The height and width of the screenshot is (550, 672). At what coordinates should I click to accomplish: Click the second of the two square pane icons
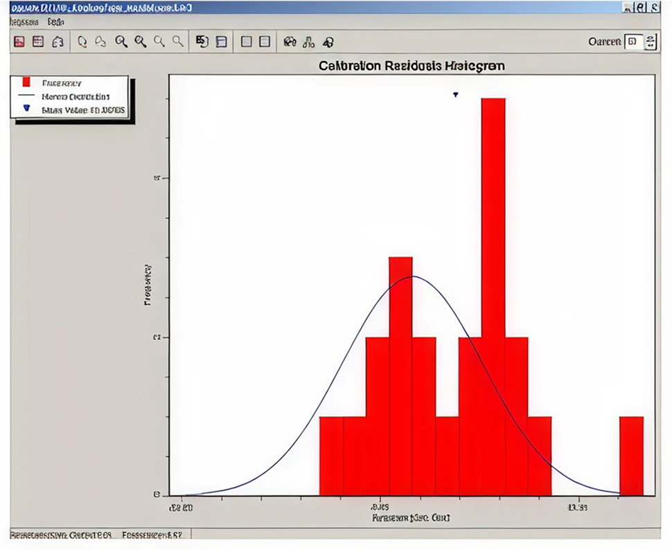pos(264,42)
